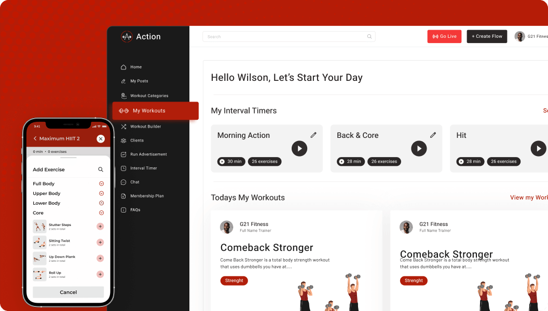Close the Maximum HIIT 2 screen
Image resolution: width=548 pixels, height=311 pixels.
point(101,139)
